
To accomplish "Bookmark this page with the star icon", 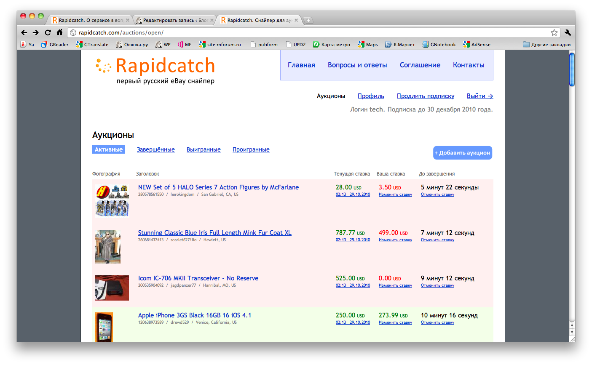I will tap(554, 32).
